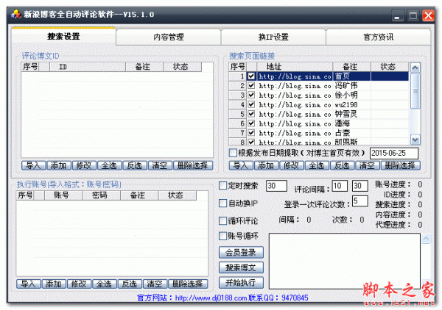Select the row with note 徐小明
This screenshot has height=310, width=442.
(x=318, y=95)
